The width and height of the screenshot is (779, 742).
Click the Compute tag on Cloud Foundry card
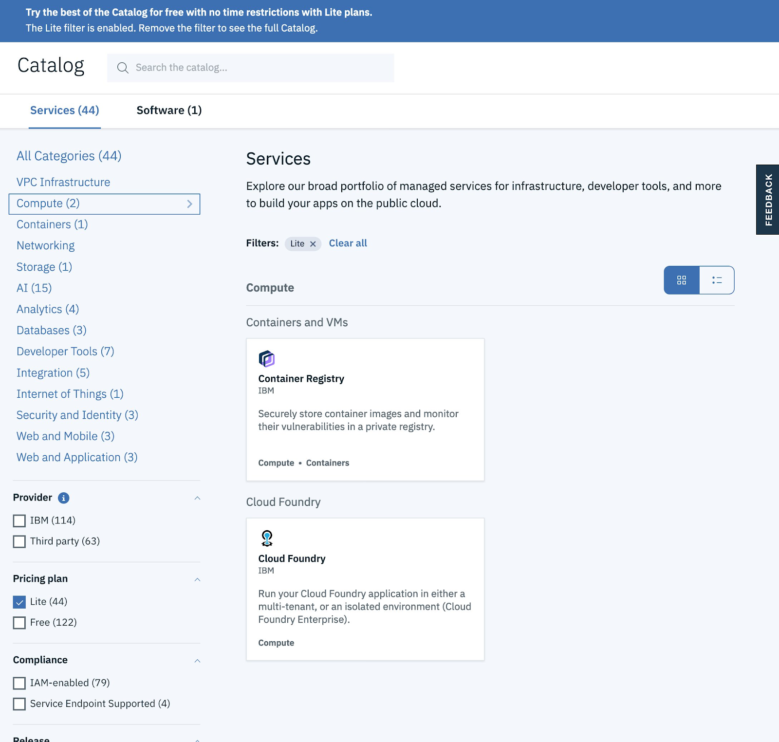pos(276,643)
